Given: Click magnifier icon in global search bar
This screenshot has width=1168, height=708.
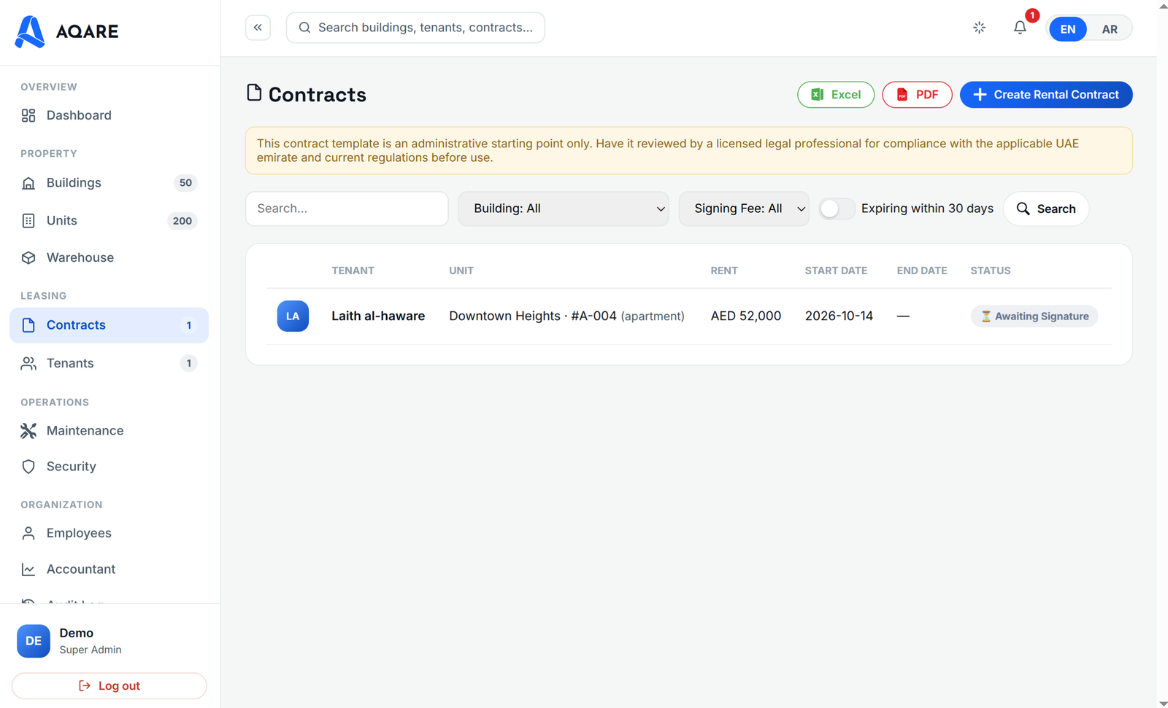Looking at the screenshot, I should coord(304,28).
